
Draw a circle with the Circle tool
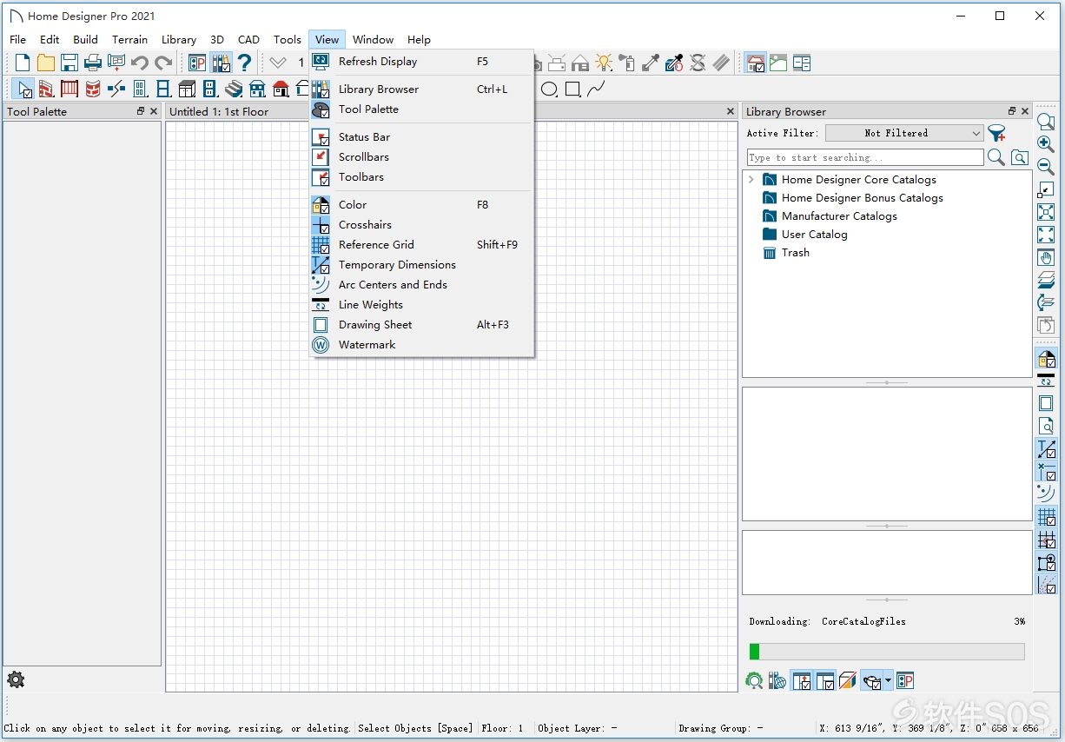click(549, 89)
